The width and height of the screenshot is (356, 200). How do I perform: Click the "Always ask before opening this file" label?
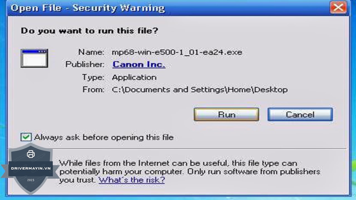point(104,137)
